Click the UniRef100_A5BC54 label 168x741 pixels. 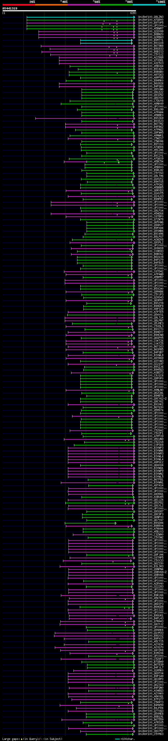click(x=151, y=161)
